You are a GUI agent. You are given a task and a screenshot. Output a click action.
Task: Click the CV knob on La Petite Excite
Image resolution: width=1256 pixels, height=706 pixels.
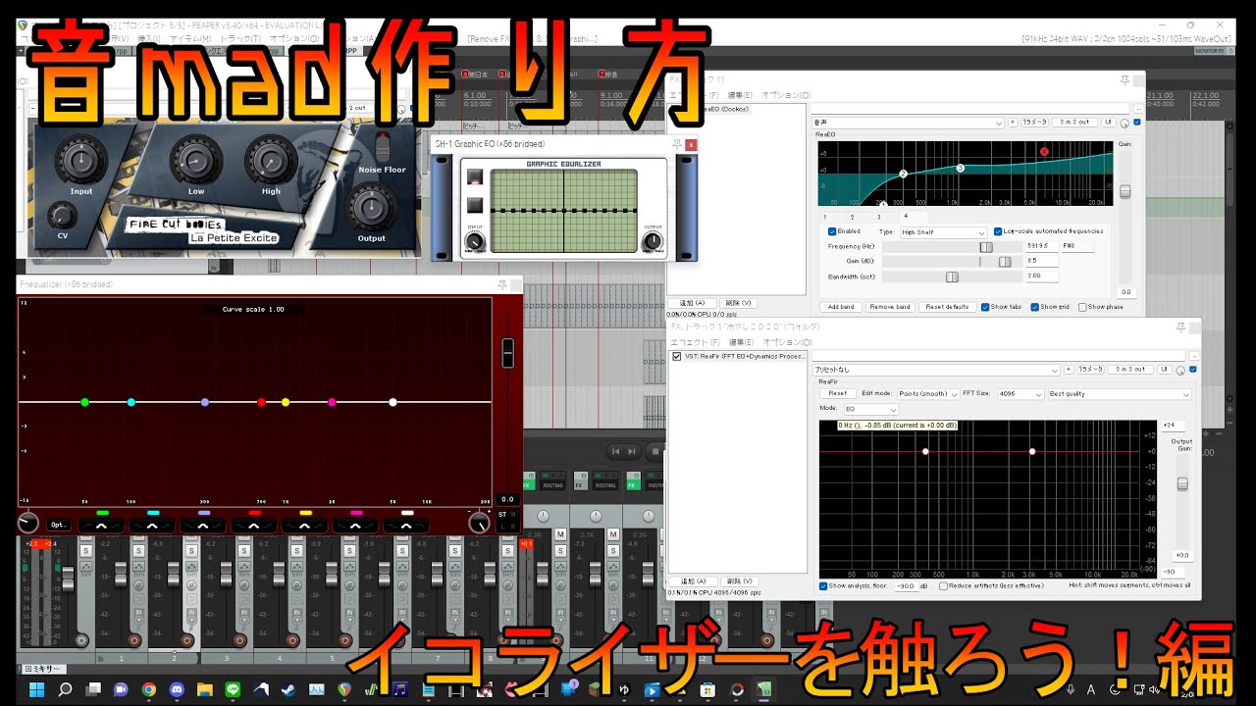coord(62,214)
